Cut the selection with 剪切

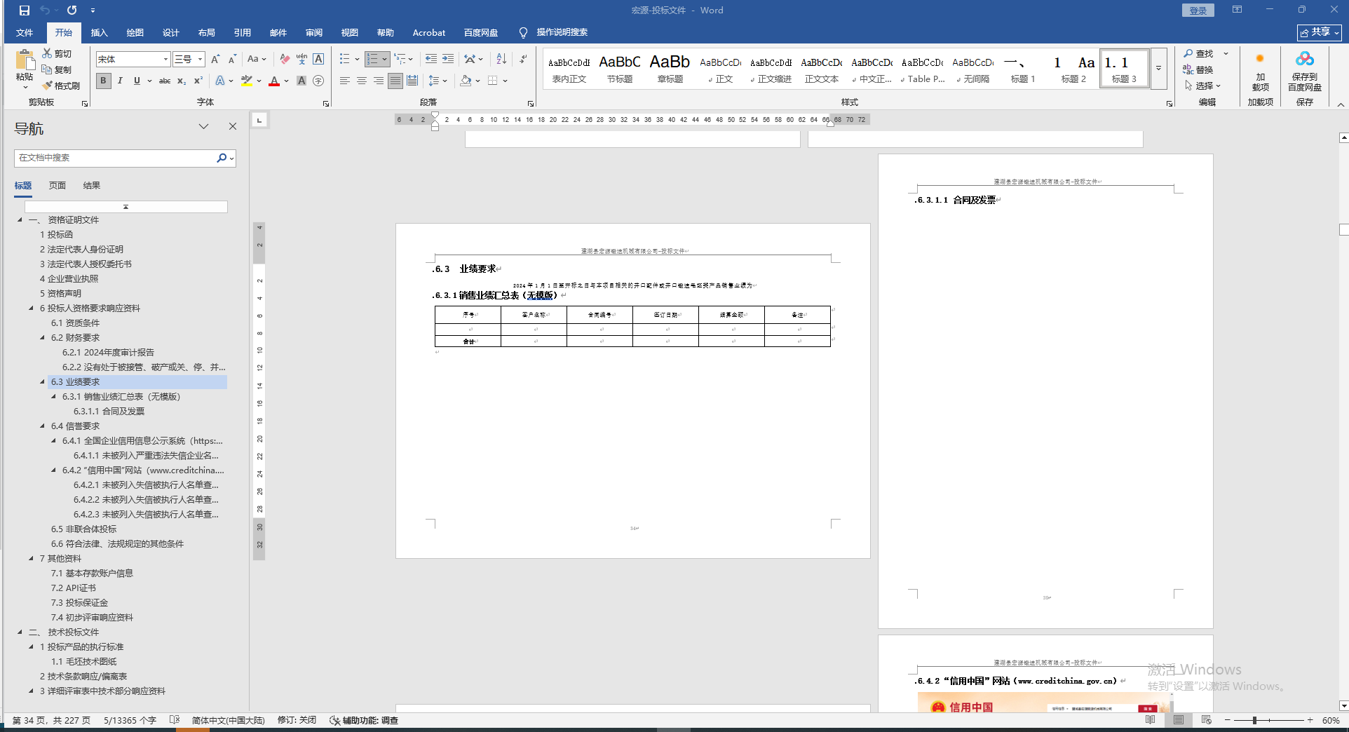pyautogui.click(x=57, y=53)
